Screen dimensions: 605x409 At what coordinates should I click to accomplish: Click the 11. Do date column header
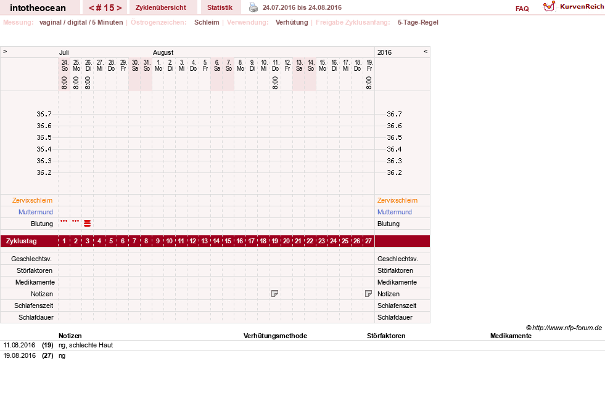click(x=275, y=65)
